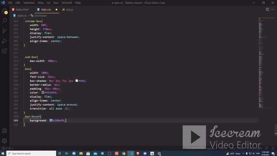Image resolution: width=277 pixels, height=156 pixels.
Task: Click the Cortana circle taskbar icon
Action: pos(60,153)
